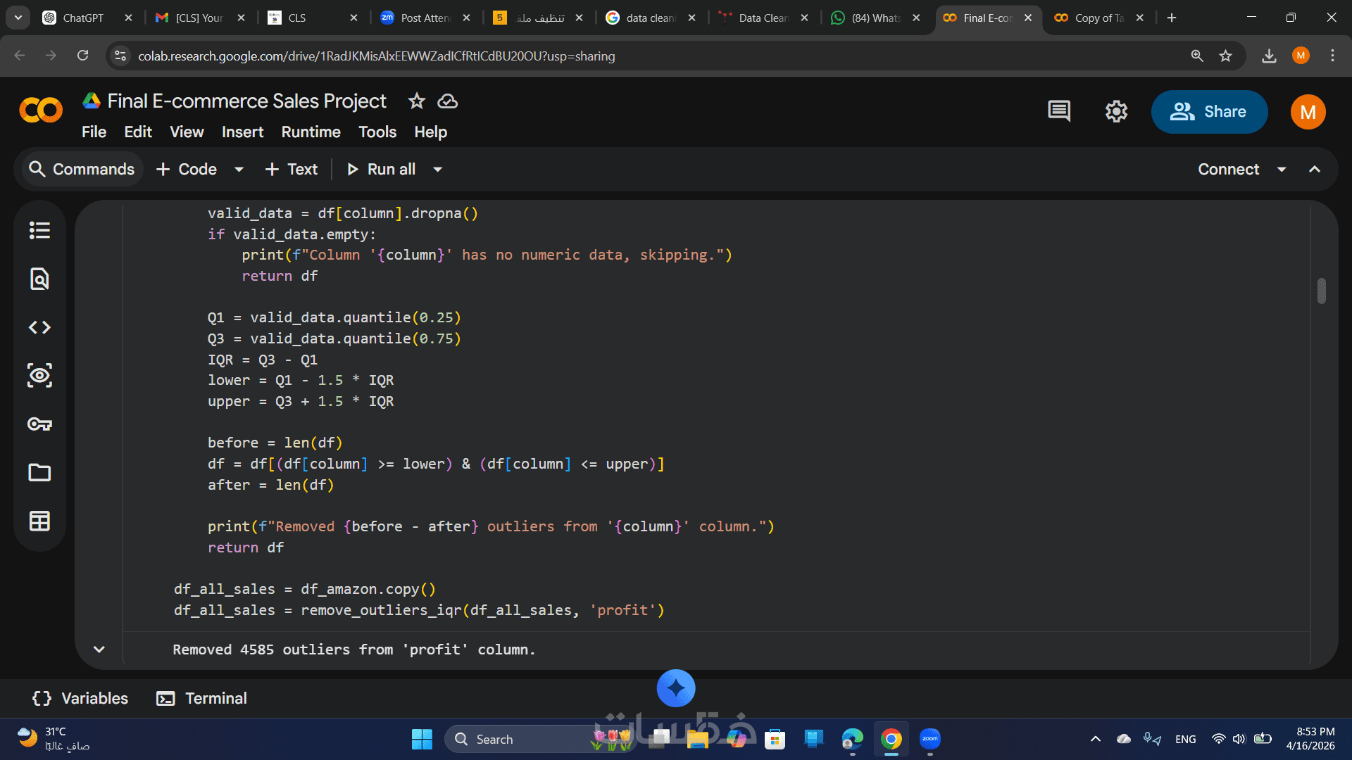1352x760 pixels.
Task: Open the Terminal panel
Action: (202, 698)
